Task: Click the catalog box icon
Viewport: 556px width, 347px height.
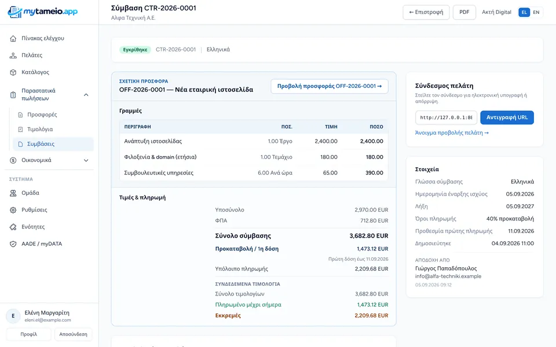Action: 13,72
